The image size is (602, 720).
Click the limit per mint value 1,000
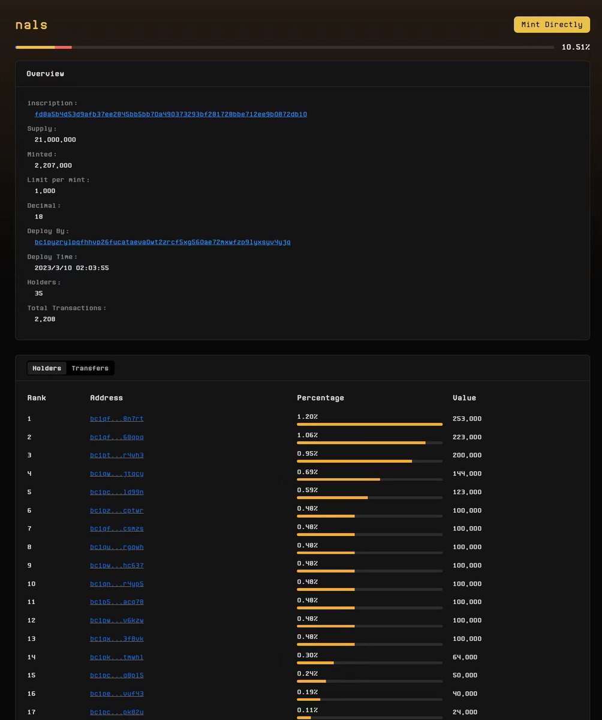45,191
